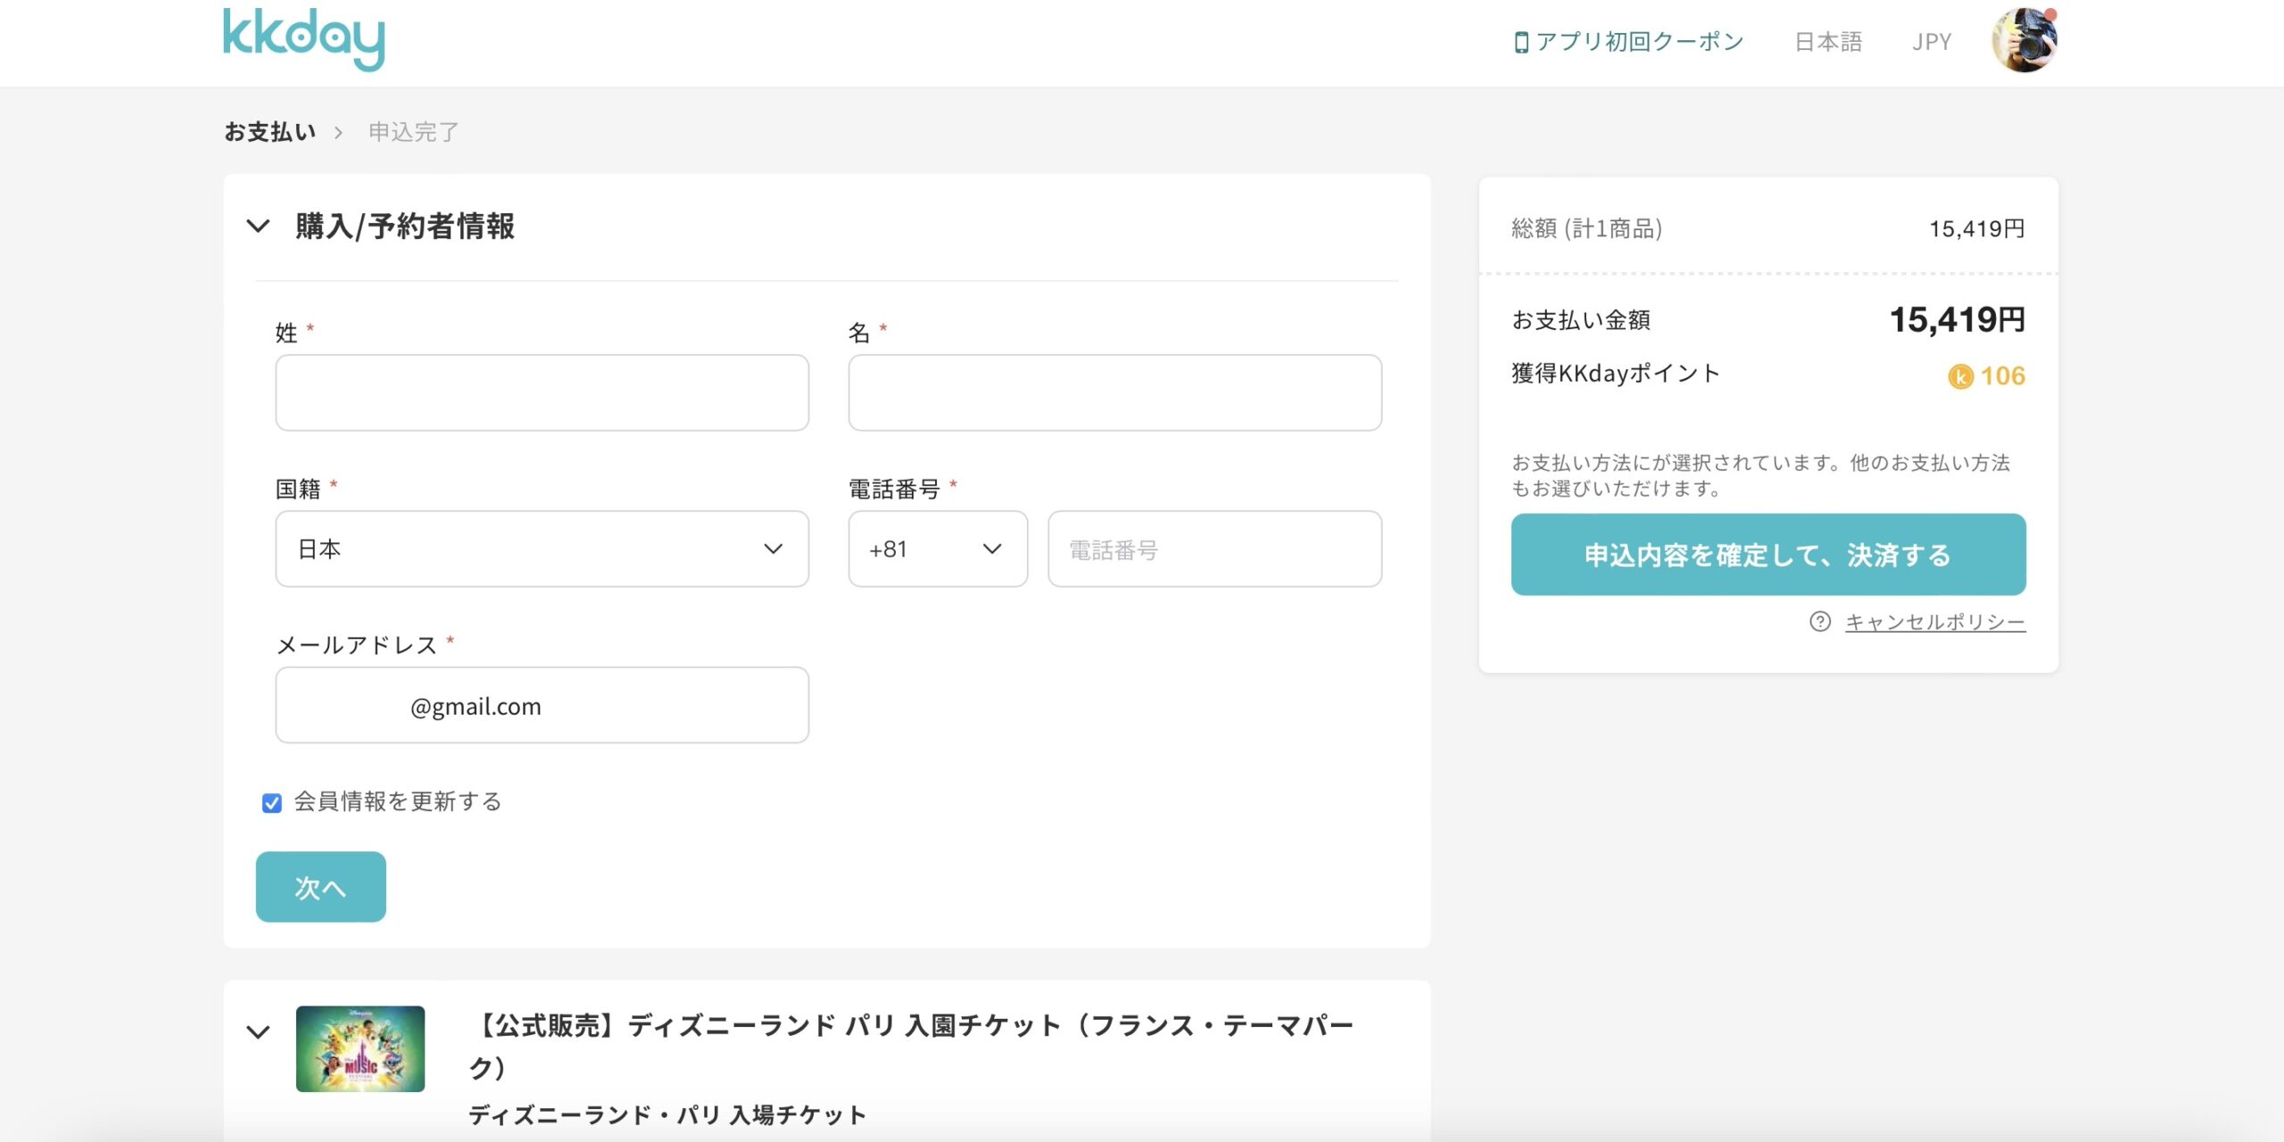The image size is (2284, 1142).
Task: Click 申込内容を確定して、決済する button
Action: tap(1768, 554)
